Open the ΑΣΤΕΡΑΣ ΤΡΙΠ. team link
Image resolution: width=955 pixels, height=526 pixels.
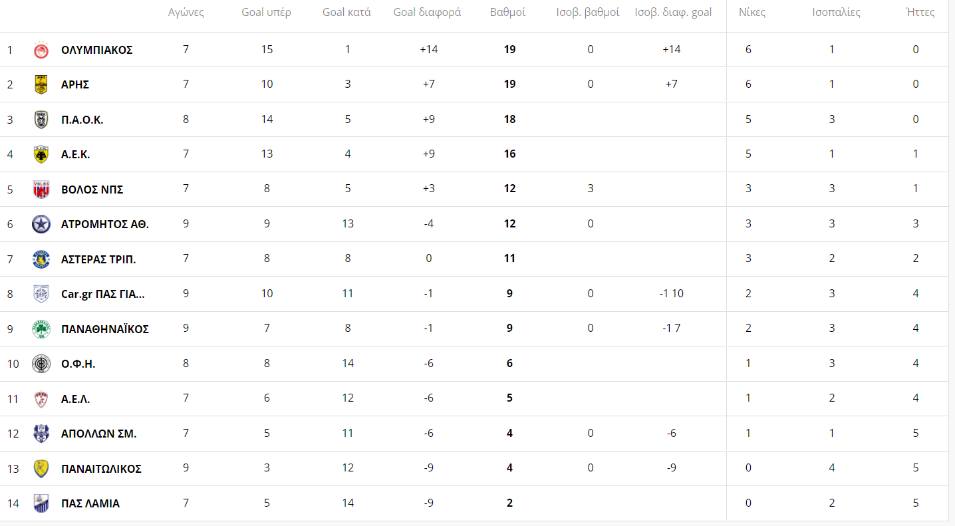coord(98,259)
